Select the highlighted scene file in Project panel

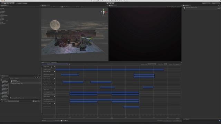(x=17, y=83)
